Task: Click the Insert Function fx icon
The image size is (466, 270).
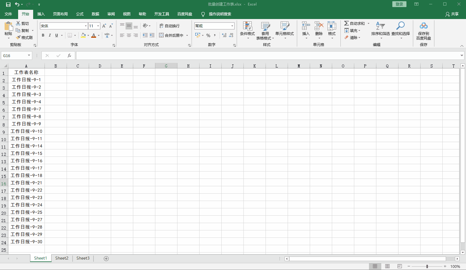Action: tap(69, 56)
